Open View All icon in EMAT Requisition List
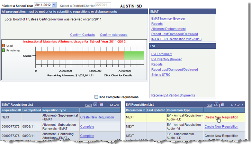 (x=95, y=105)
